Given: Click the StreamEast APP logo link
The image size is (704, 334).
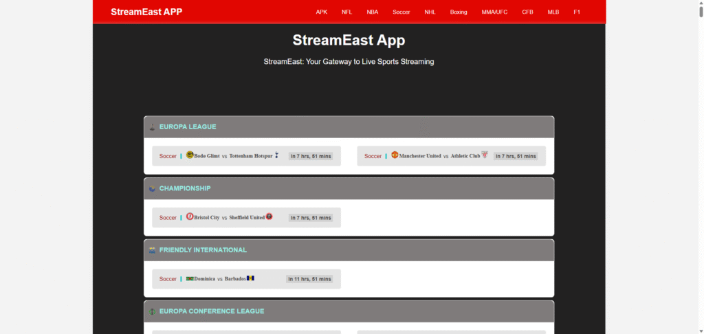Looking at the screenshot, I should [146, 12].
